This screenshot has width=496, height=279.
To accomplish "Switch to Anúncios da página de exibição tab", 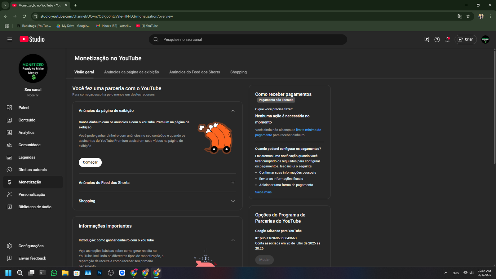I will point(131,72).
